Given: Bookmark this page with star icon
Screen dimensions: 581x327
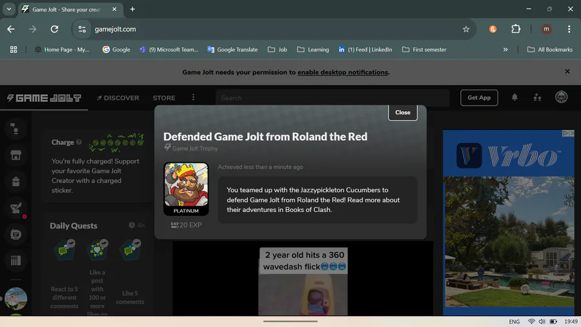Looking at the screenshot, I should tap(465, 29).
